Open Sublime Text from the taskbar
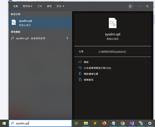 [x=95, y=123]
